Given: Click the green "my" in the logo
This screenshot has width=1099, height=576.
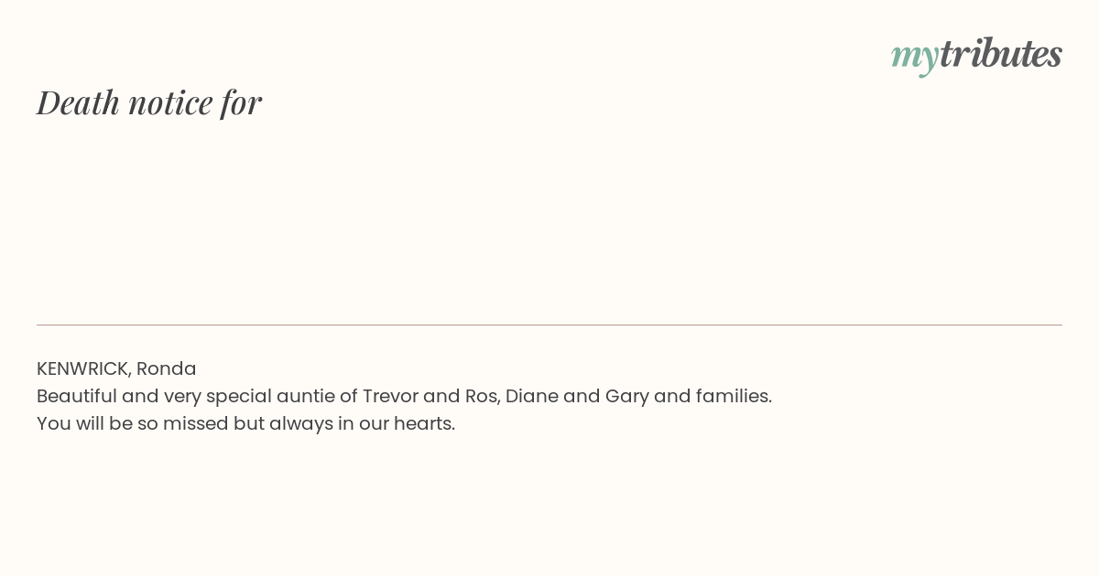Looking at the screenshot, I should point(914,59).
